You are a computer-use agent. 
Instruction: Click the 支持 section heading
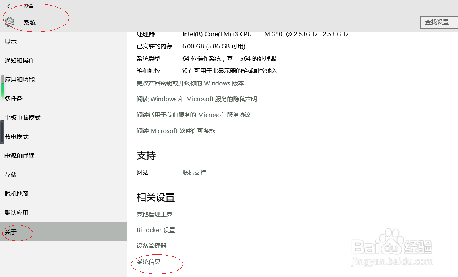click(x=146, y=155)
